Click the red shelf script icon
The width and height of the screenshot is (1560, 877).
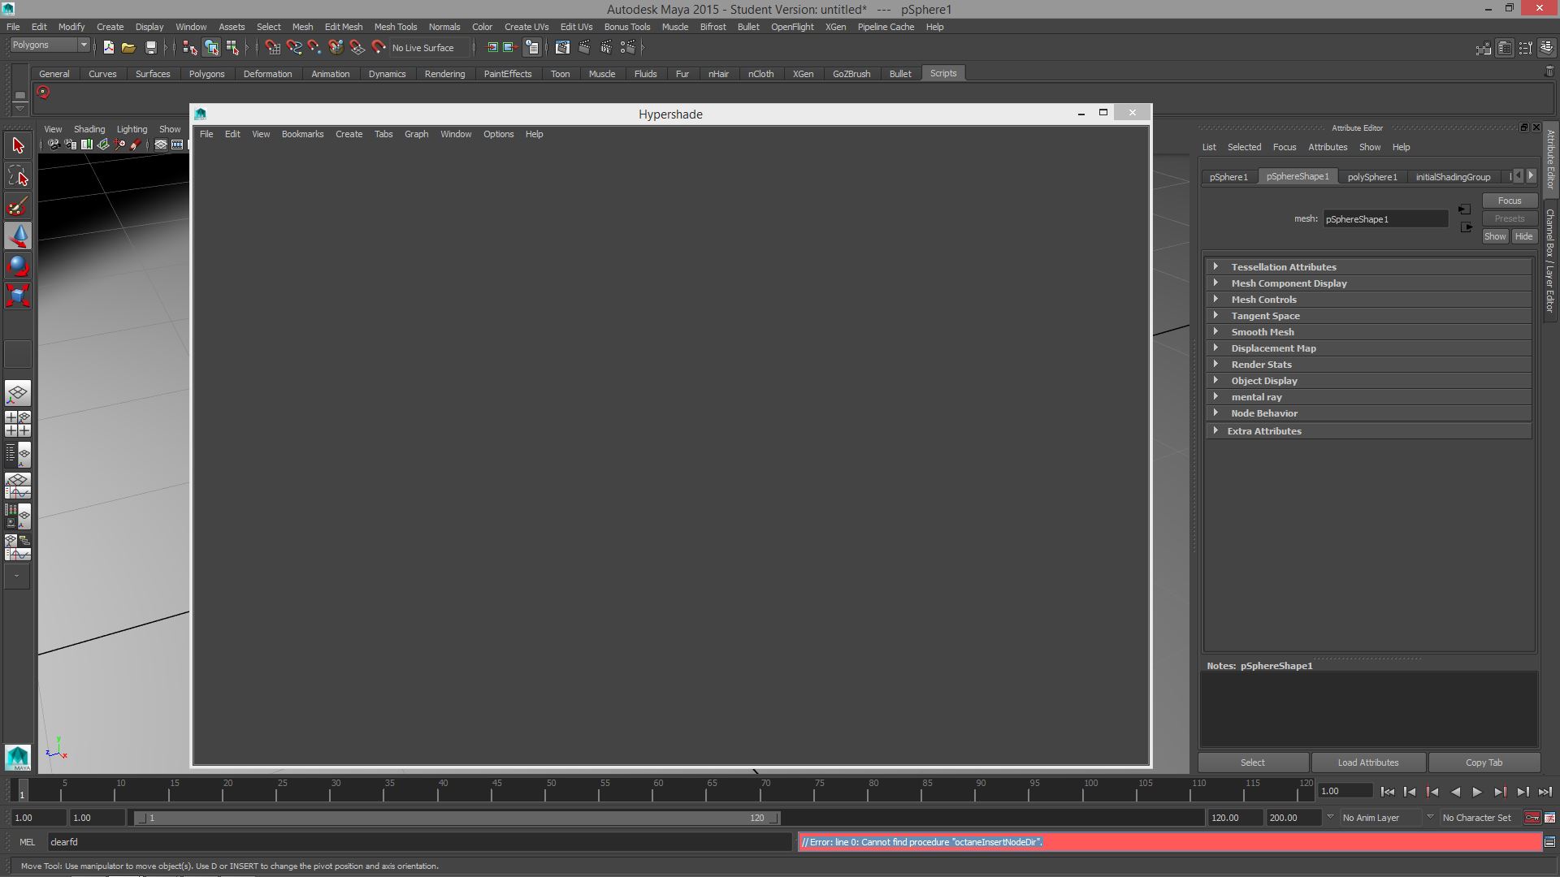(x=43, y=93)
